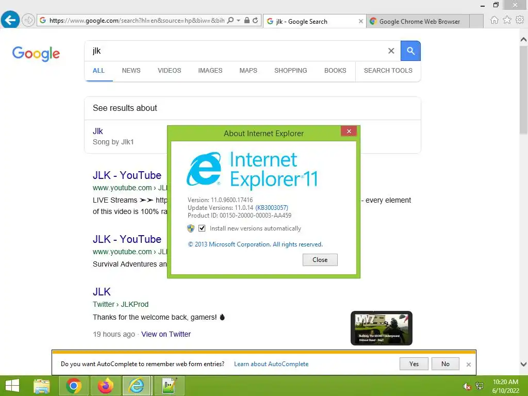Open Notepad++ from taskbar
The width and height of the screenshot is (528, 396).
point(169,386)
